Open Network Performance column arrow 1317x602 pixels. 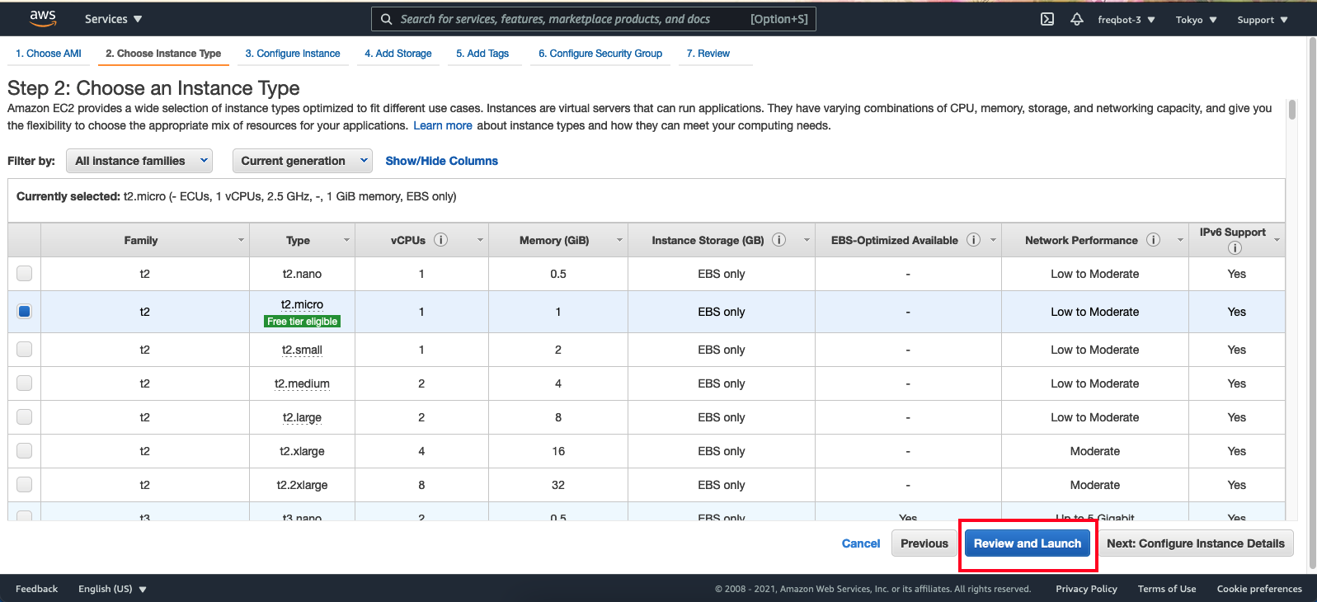coord(1180,240)
